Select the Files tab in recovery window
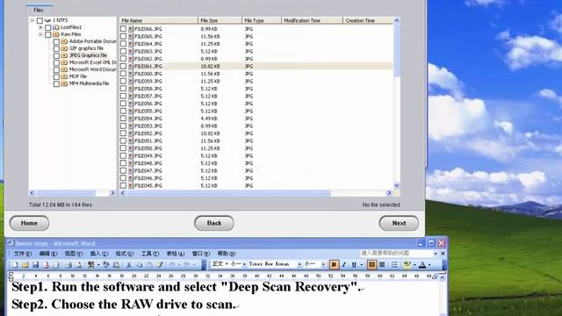 (39, 10)
